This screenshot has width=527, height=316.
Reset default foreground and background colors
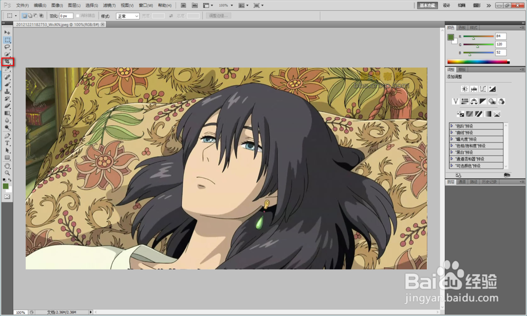[4, 180]
